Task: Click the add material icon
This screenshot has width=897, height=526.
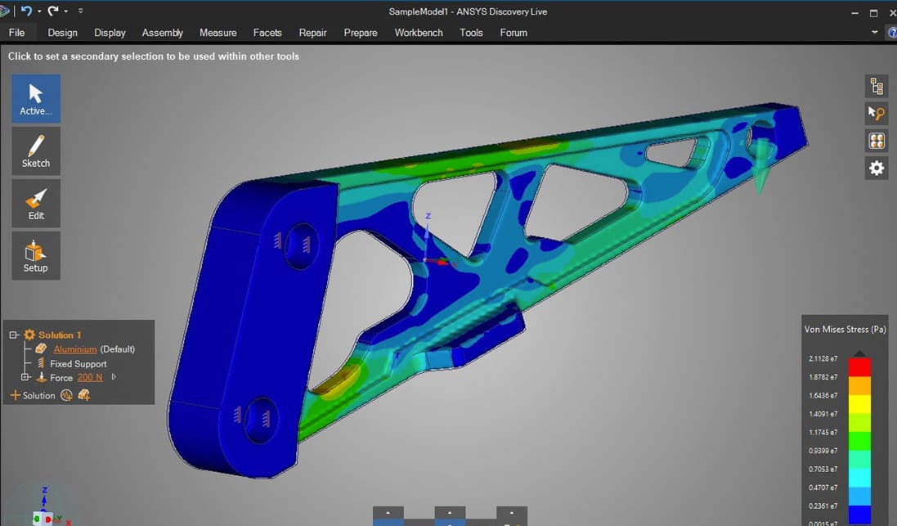Action: [x=84, y=395]
